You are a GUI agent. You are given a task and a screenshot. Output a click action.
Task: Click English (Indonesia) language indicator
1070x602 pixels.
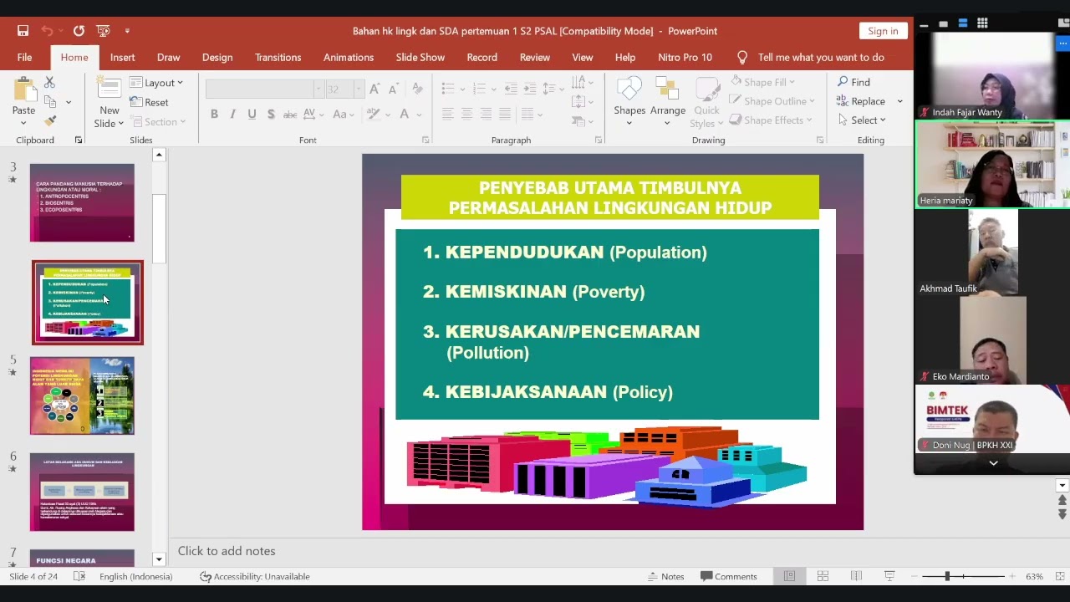click(x=135, y=576)
